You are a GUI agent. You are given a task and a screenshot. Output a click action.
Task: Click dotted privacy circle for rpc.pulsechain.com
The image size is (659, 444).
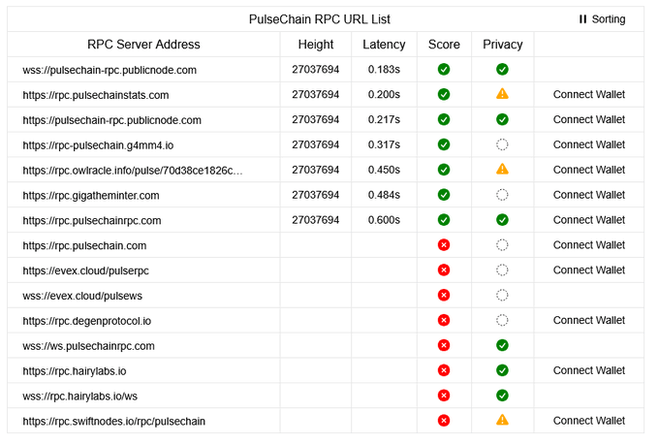(502, 245)
